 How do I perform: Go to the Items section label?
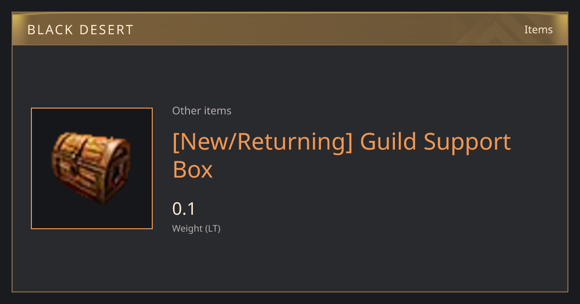coord(538,29)
